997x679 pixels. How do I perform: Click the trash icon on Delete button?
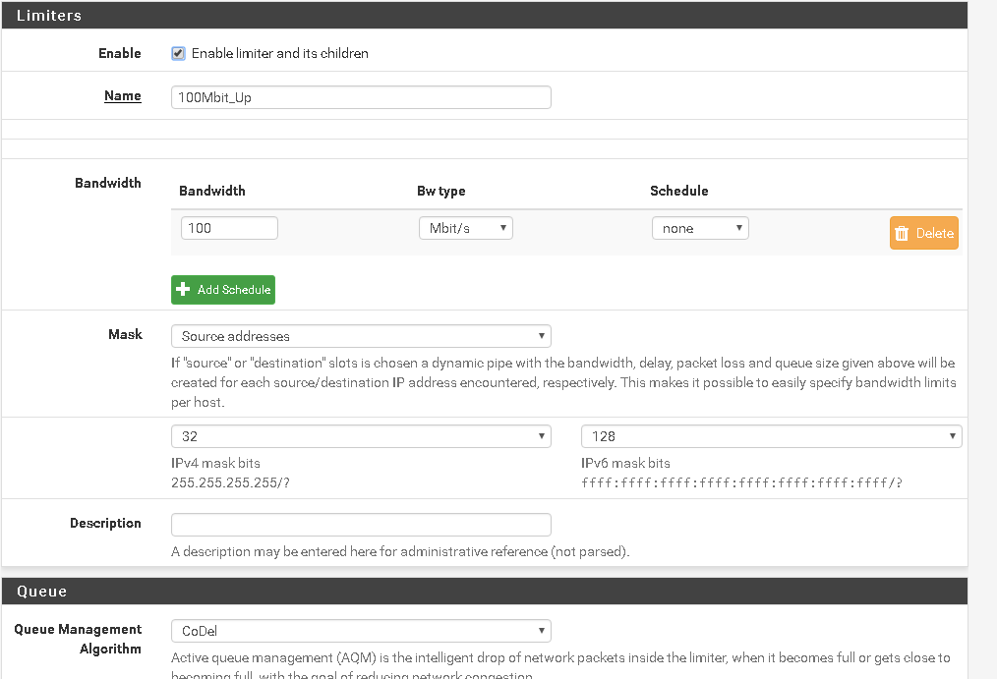pyautogui.click(x=903, y=234)
